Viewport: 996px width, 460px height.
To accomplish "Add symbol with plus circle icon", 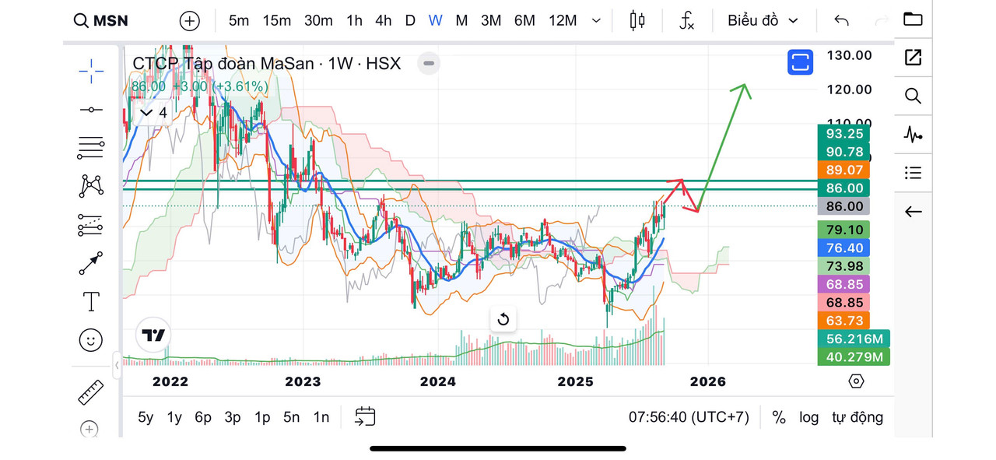I will [x=190, y=21].
